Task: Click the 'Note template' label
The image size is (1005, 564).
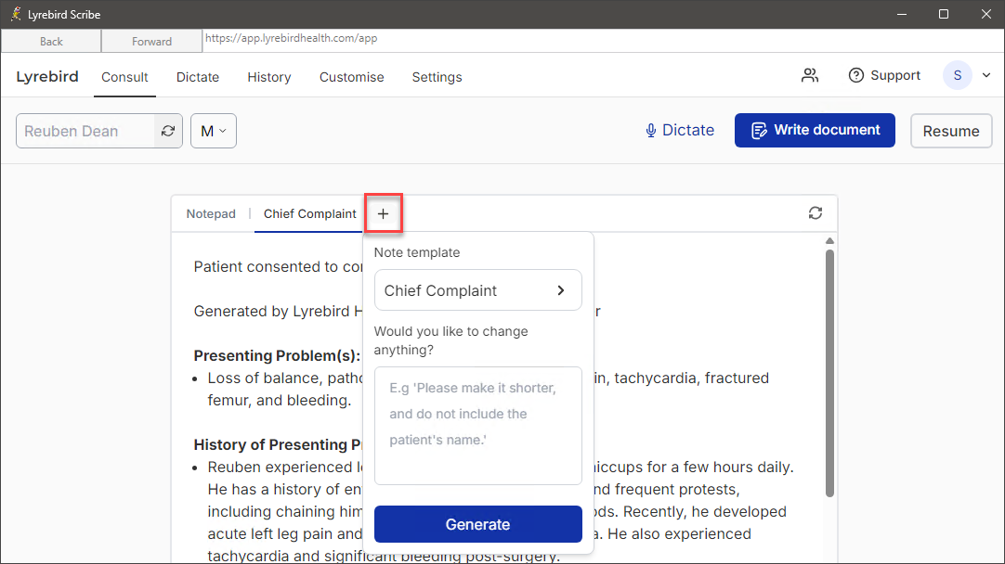Action: tap(417, 252)
